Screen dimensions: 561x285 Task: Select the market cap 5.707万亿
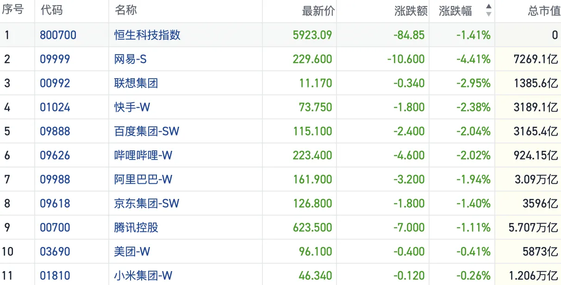(x=533, y=228)
